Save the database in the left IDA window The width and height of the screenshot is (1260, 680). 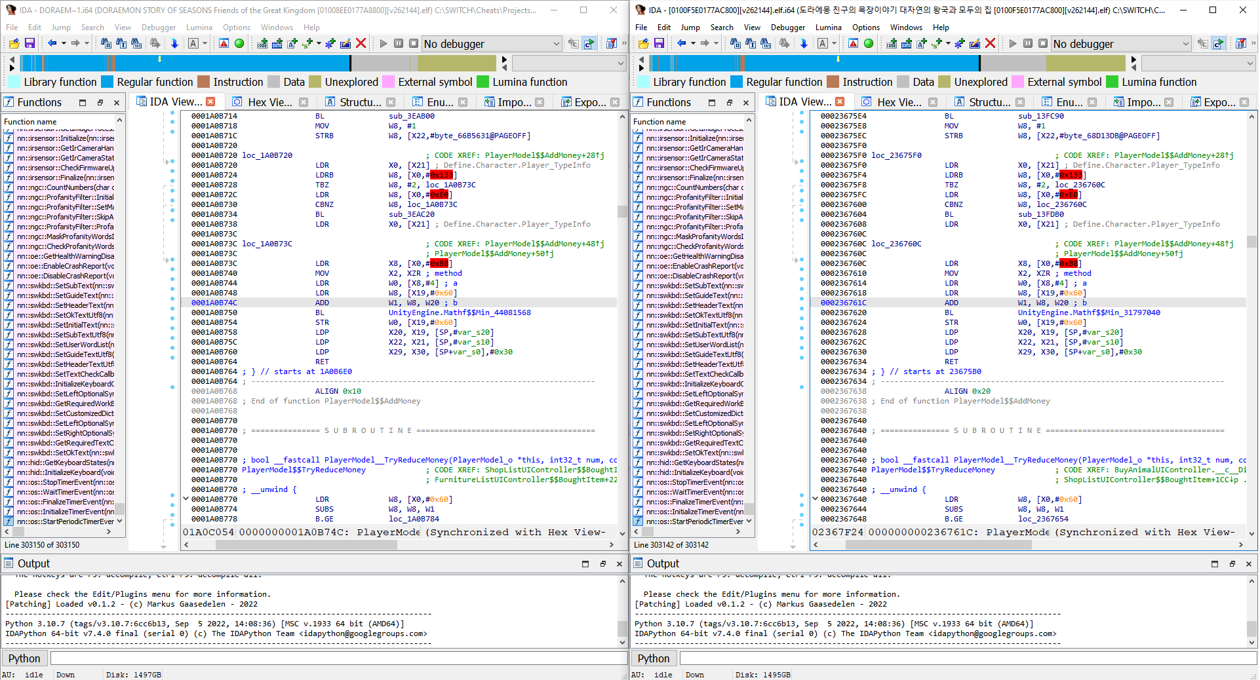(x=30, y=43)
